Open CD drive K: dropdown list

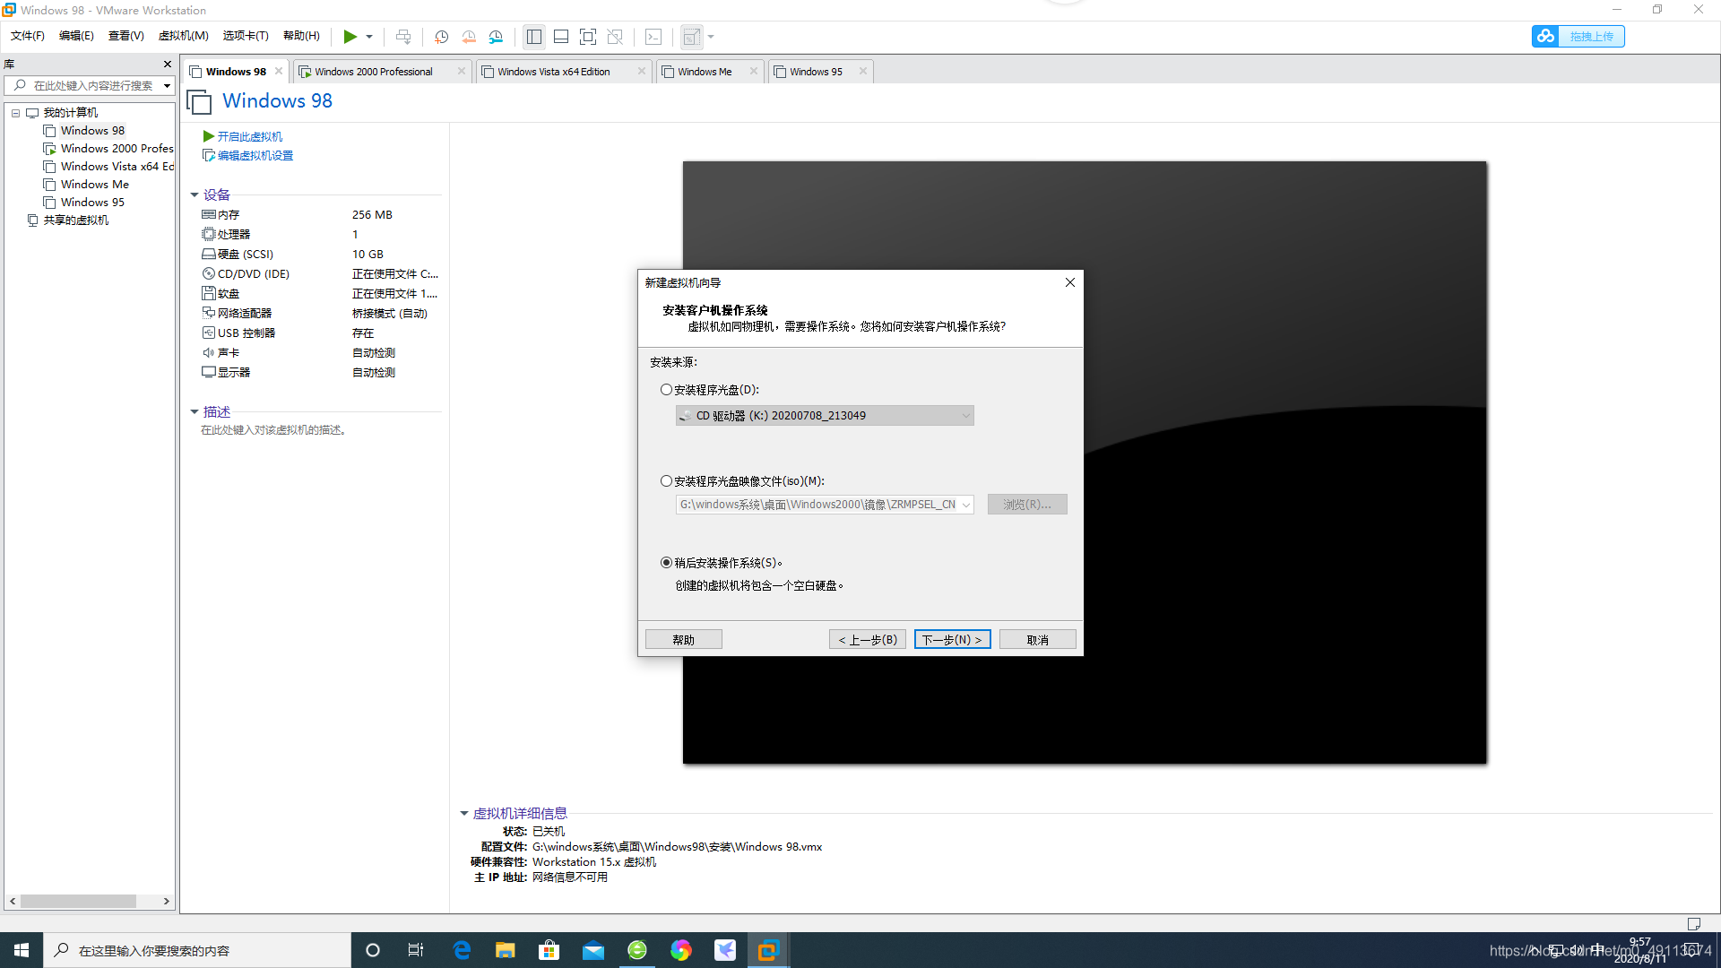[x=965, y=416]
